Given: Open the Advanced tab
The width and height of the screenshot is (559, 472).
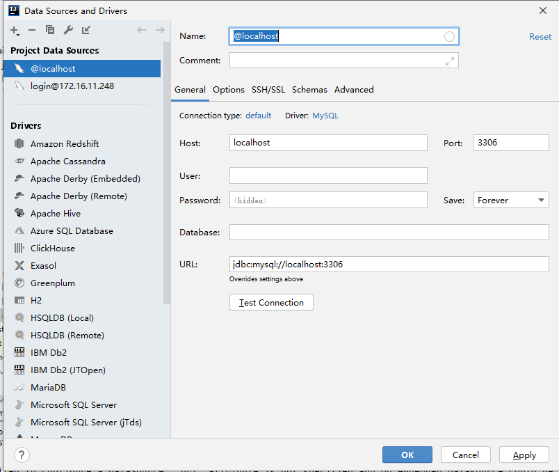Looking at the screenshot, I should point(354,90).
